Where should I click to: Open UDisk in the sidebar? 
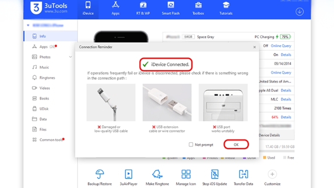point(51,108)
